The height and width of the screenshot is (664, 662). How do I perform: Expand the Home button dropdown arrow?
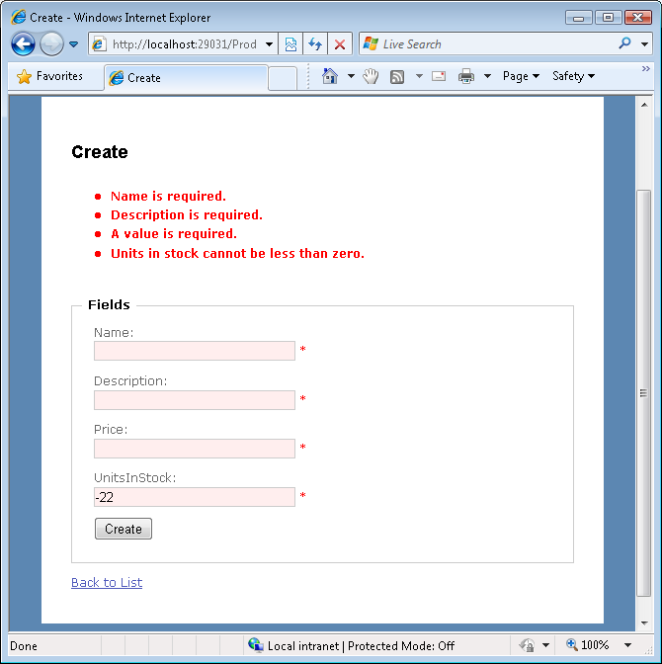(351, 76)
